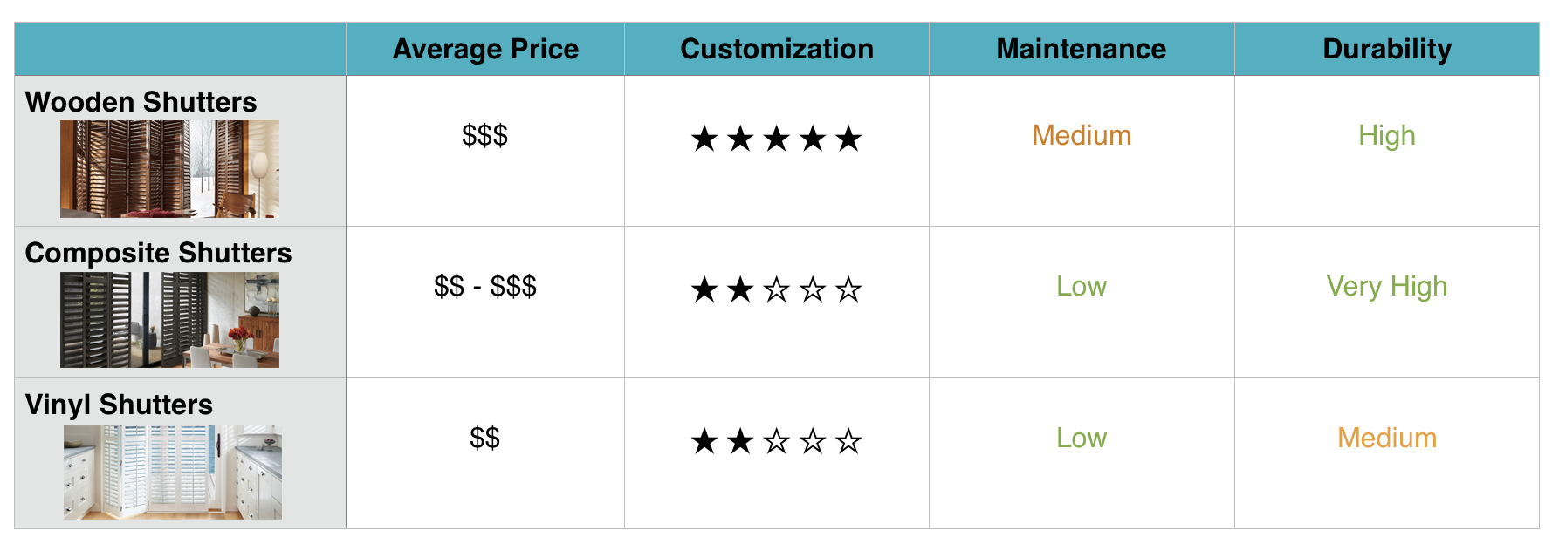Click the Composite Shutters thumbnail image

click(x=169, y=320)
